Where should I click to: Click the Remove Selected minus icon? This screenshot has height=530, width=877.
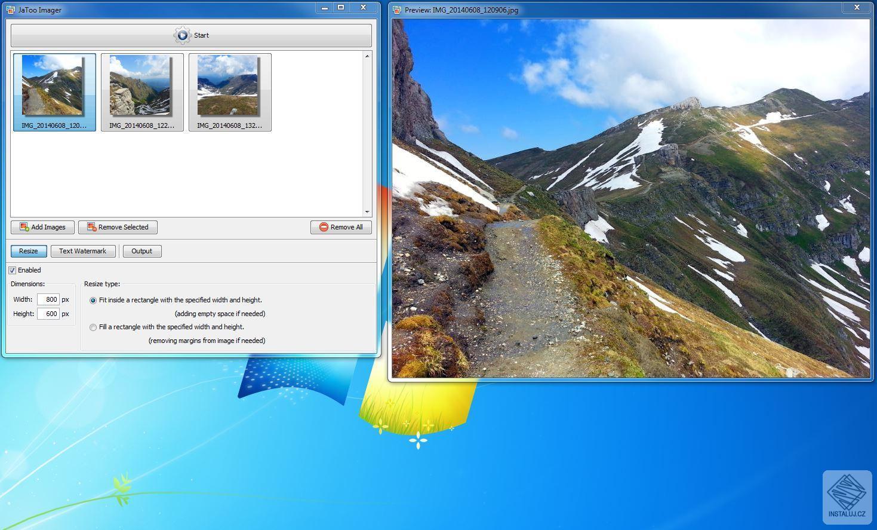point(91,227)
